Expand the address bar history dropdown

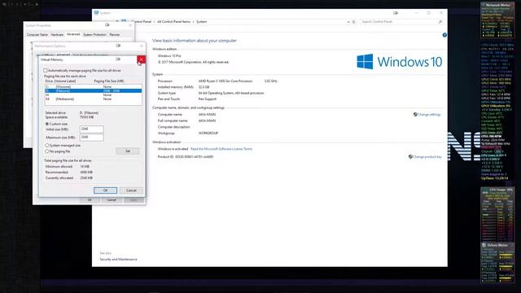(x=348, y=22)
